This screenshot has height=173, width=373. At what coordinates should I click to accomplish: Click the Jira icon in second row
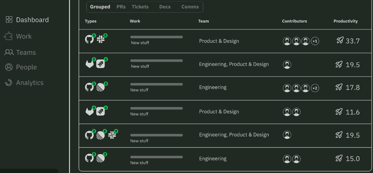pyautogui.click(x=100, y=64)
